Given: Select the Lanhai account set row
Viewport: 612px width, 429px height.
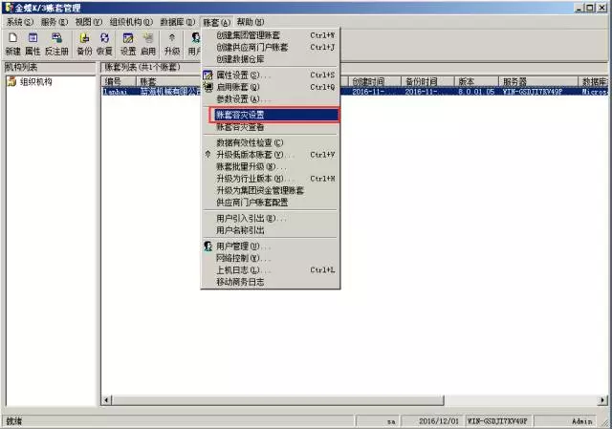Looking at the screenshot, I should [x=355, y=92].
